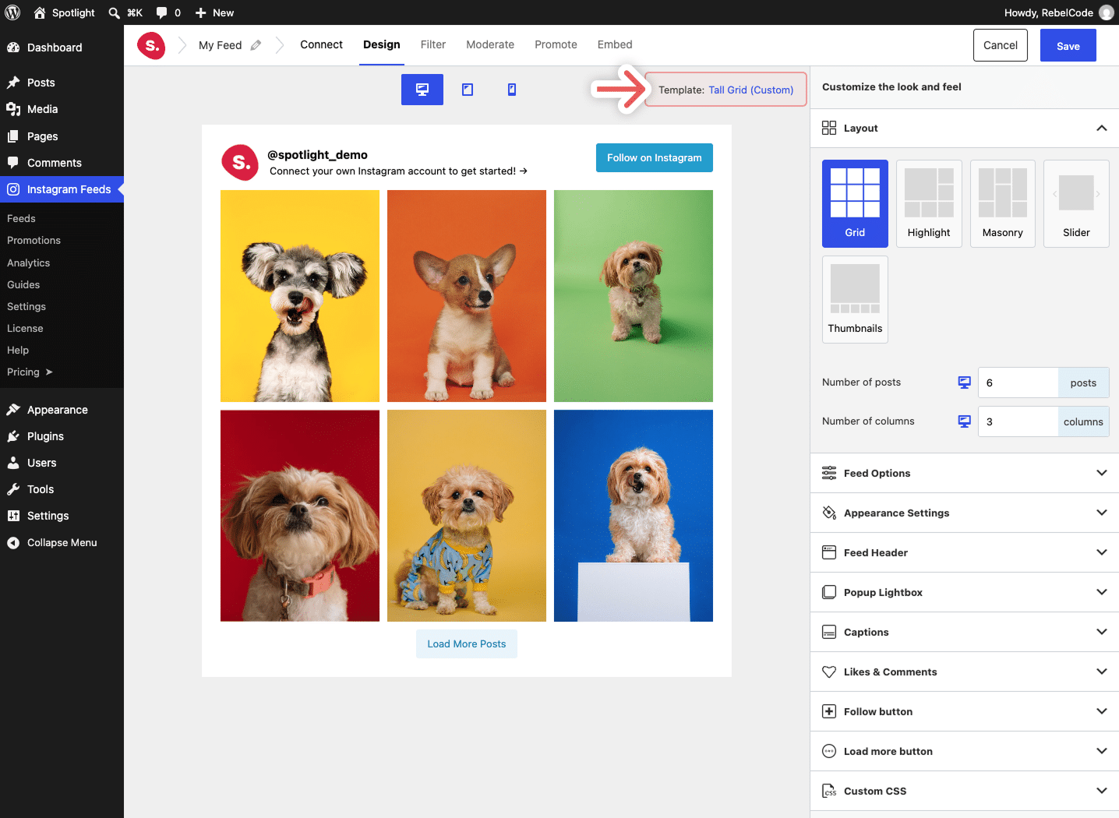This screenshot has width=1119, height=818.
Task: Click the Popup Lightbox icon
Action: click(x=829, y=592)
